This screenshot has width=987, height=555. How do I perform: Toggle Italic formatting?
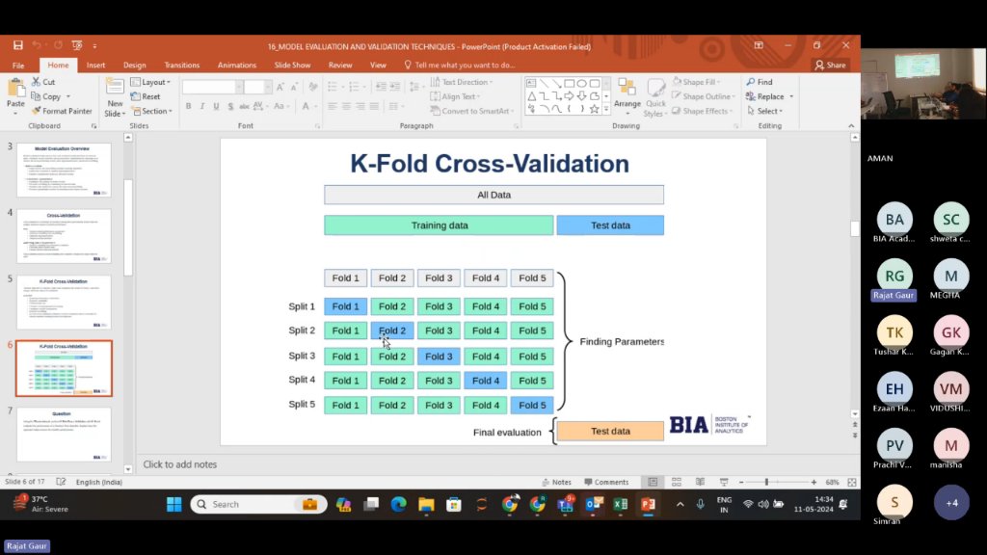(202, 106)
